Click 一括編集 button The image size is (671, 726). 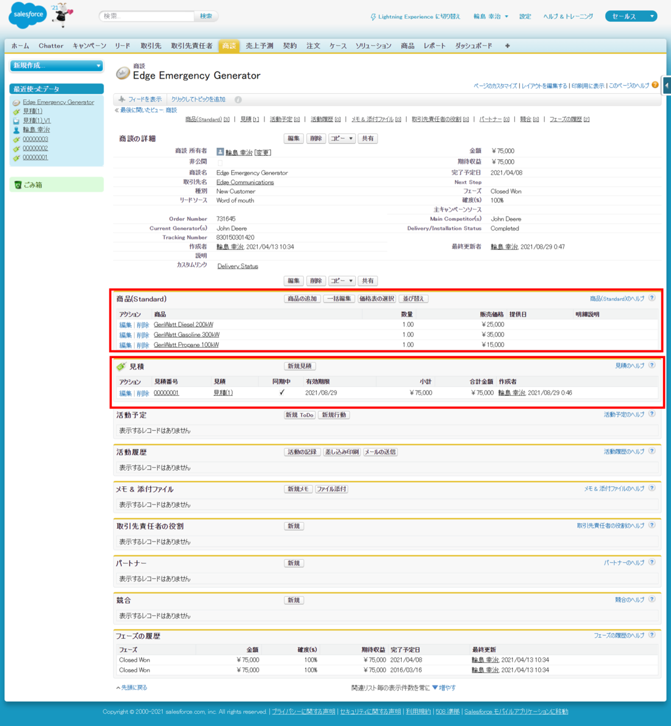[x=339, y=299]
